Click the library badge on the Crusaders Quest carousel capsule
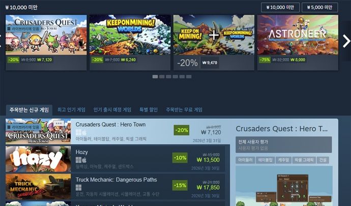 [x=23, y=28]
